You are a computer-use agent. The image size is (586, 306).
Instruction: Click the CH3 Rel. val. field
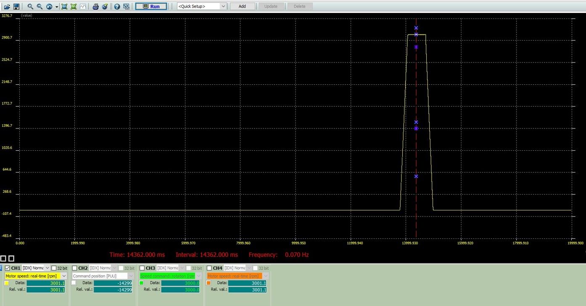pos(180,290)
